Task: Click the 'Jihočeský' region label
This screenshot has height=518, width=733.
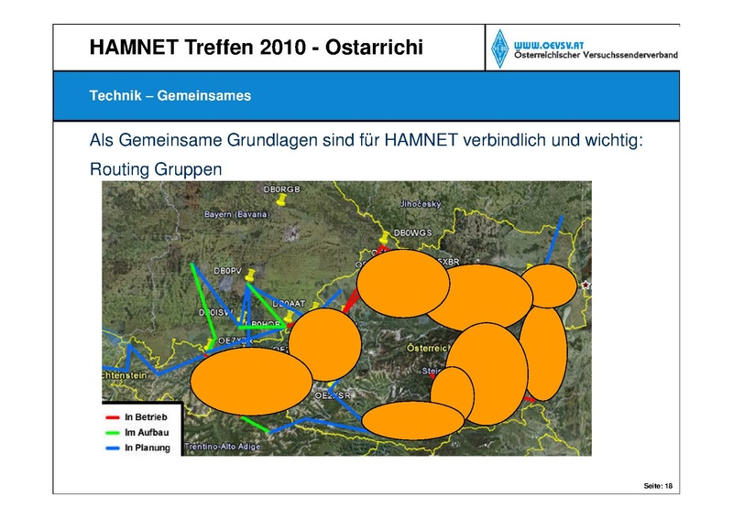Action: tap(421, 204)
